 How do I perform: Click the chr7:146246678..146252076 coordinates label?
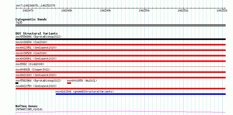(35, 6)
